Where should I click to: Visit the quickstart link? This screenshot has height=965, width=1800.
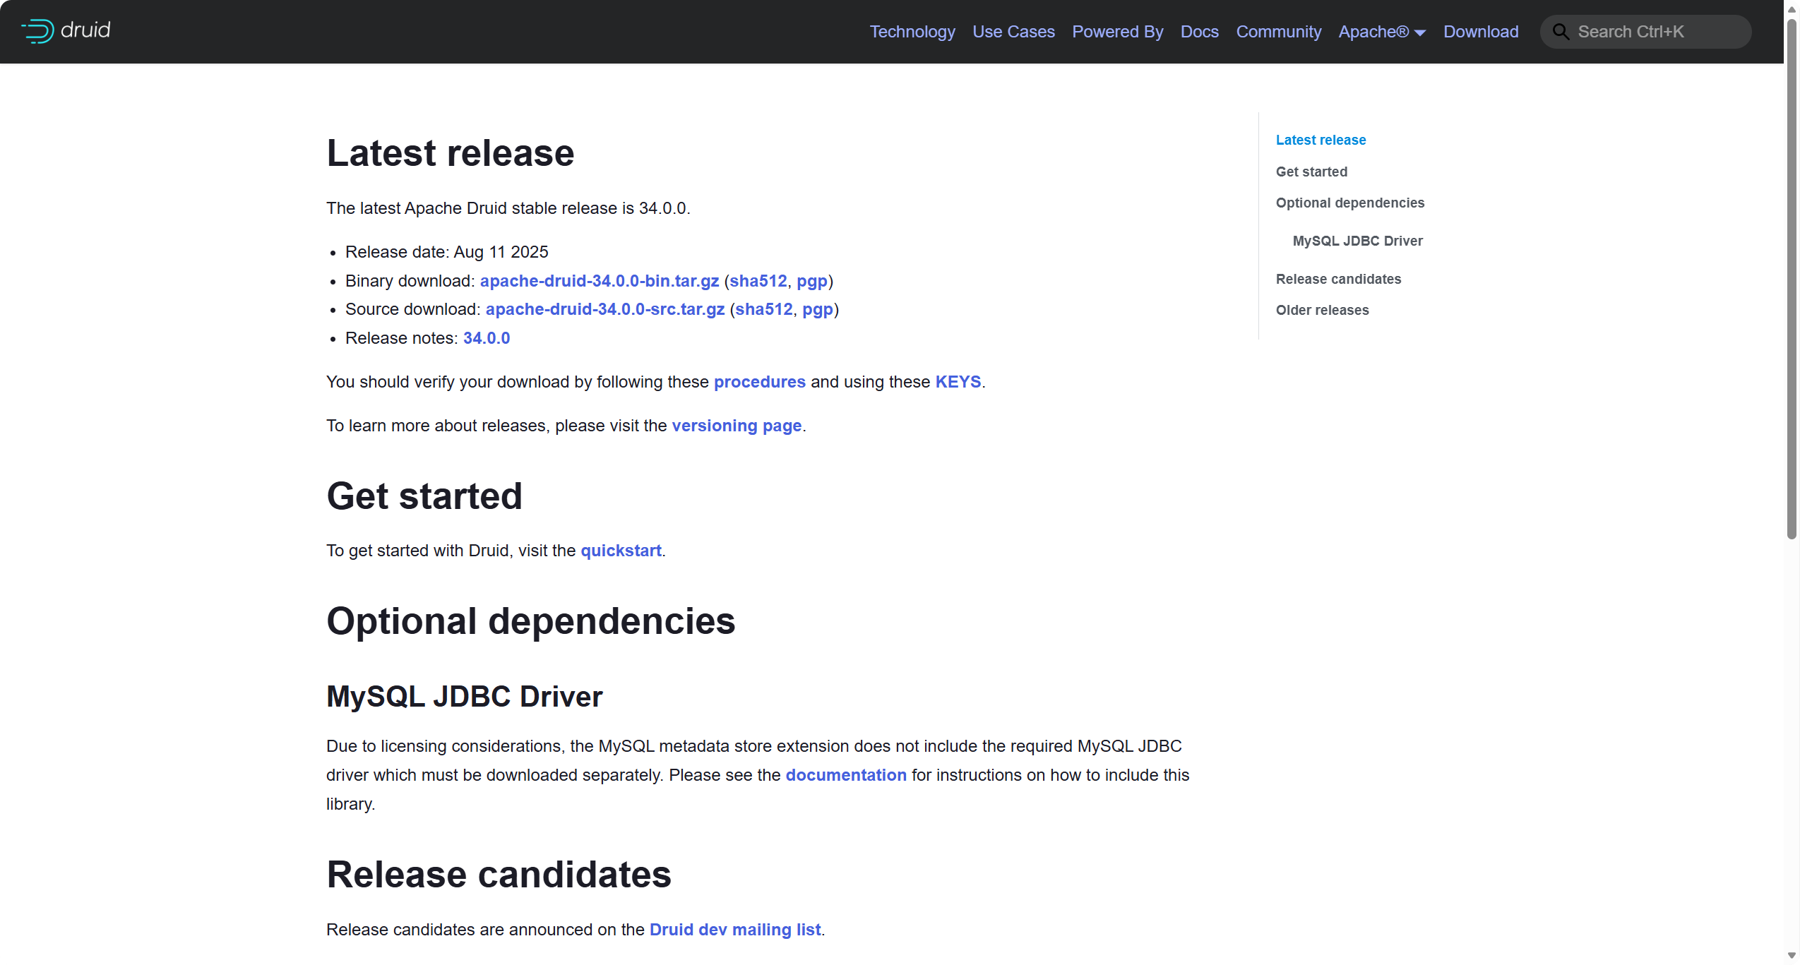pos(620,551)
